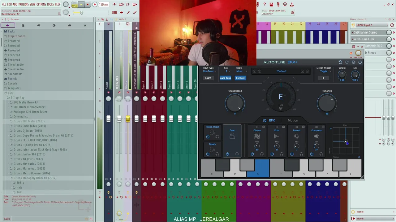Click the Auto-Tune undo arrow icon
396x222 pixels.
[x=340, y=62]
